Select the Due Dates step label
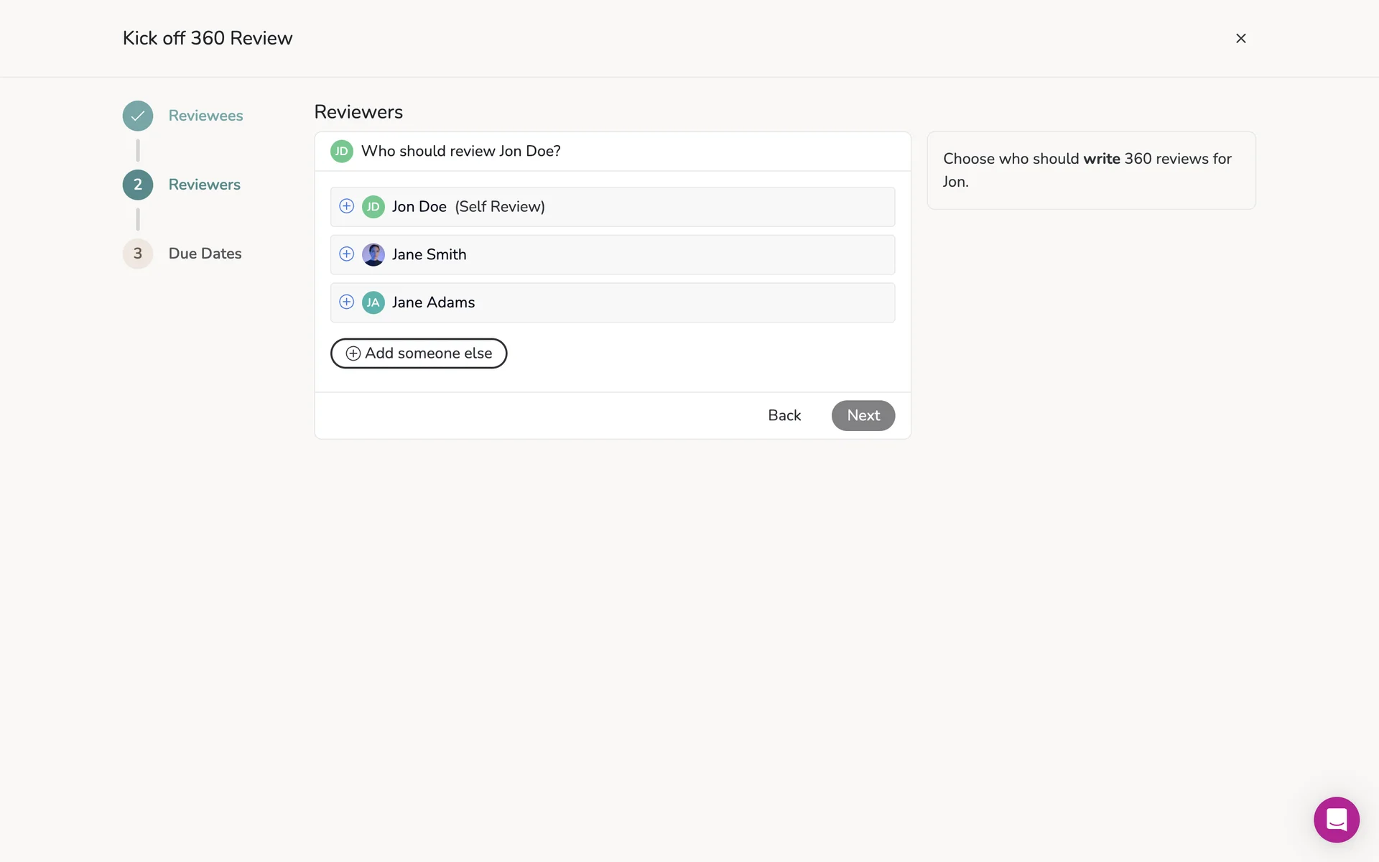Screen dimensions: 1379x862 [205, 254]
